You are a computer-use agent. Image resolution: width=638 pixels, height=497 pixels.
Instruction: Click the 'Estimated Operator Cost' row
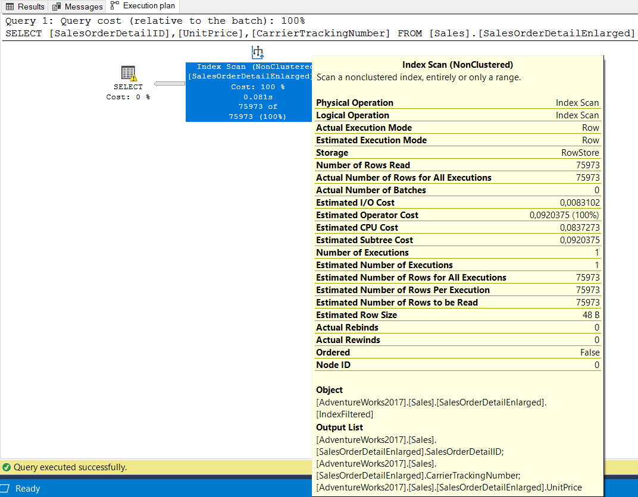click(458, 215)
